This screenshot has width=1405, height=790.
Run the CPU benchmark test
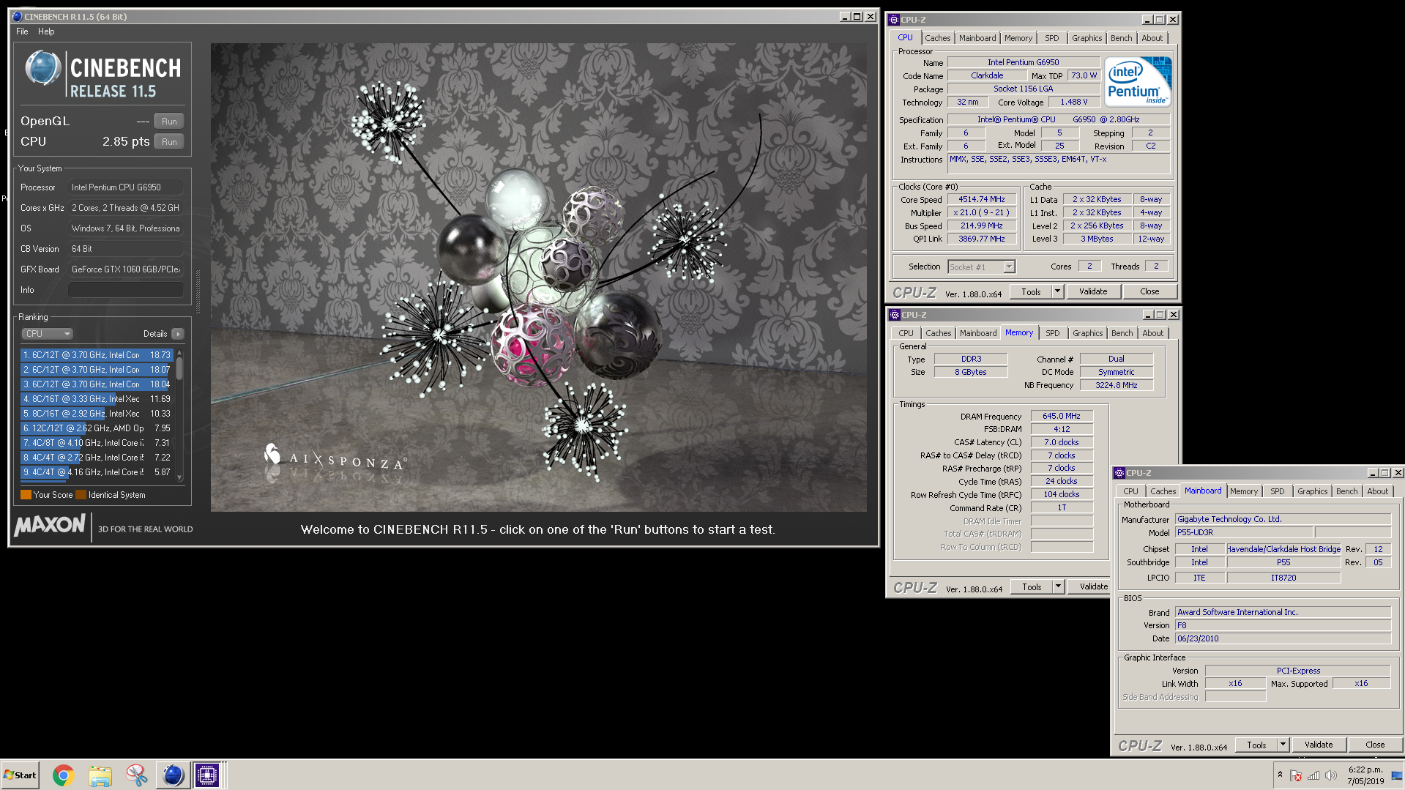[x=169, y=142]
